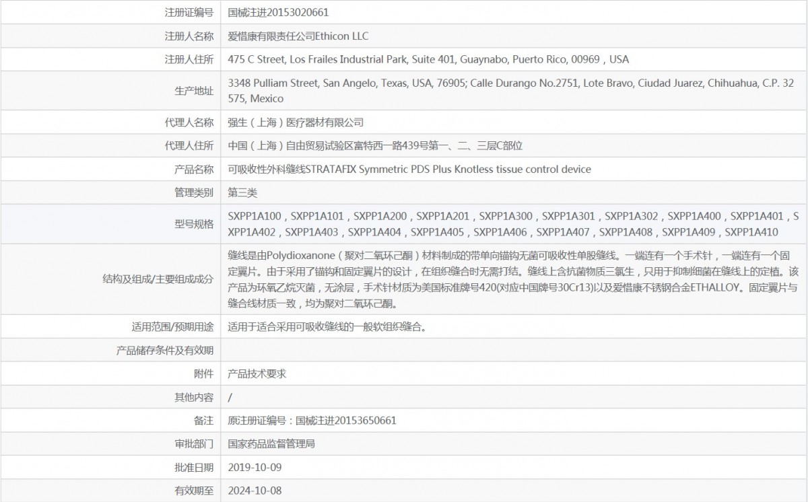The width and height of the screenshot is (808, 502).
Task: Select the label 管理类别
Action: [x=194, y=192]
